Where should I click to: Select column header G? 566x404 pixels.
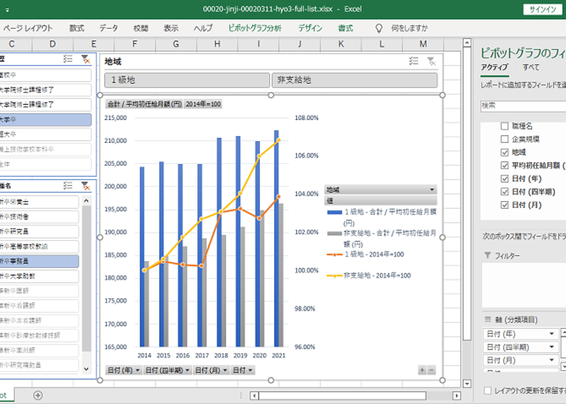[176, 44]
